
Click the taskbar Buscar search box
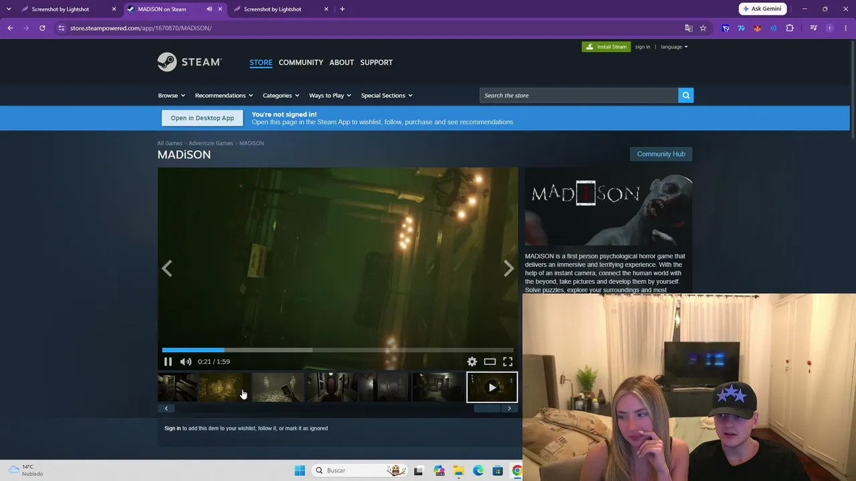click(360, 470)
